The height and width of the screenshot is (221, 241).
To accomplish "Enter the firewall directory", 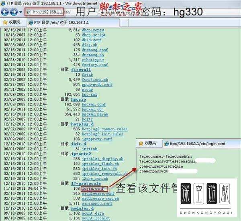I will pos(81,70).
